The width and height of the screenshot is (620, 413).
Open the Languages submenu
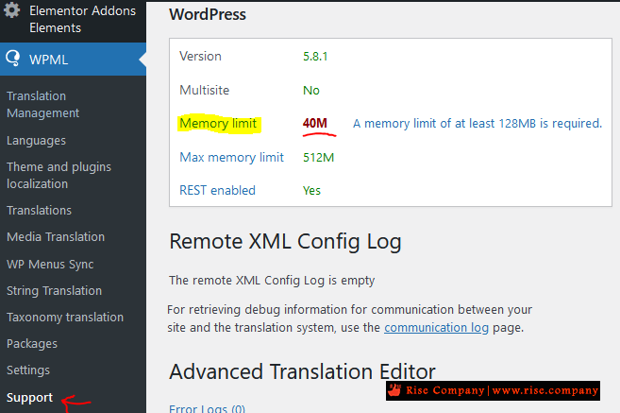[37, 141]
